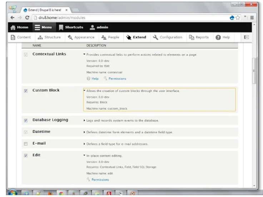Focus the address bar URL field
The image size is (263, 197).
(x=131, y=18)
